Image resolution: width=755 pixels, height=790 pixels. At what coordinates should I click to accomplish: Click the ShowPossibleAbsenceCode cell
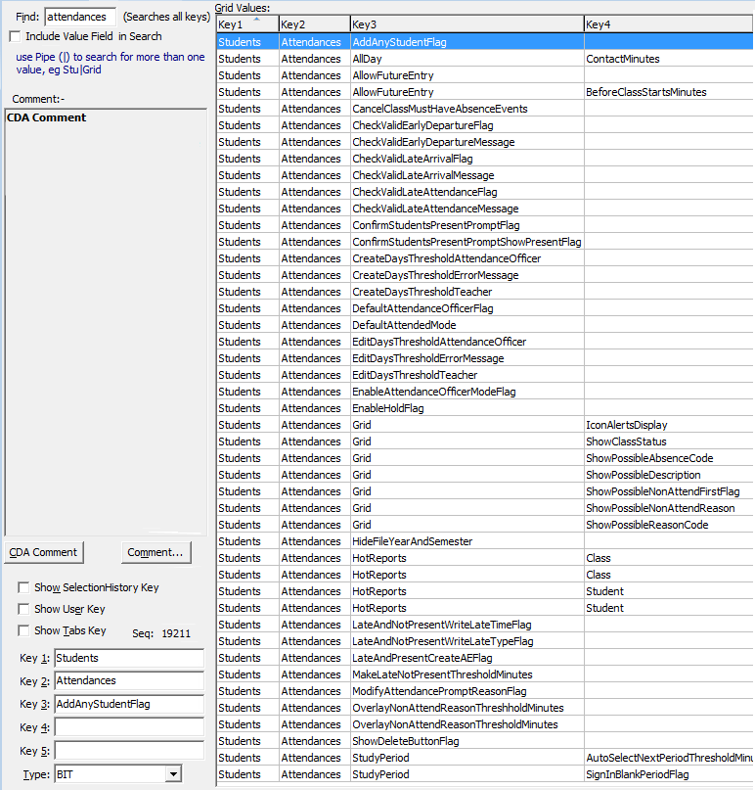tap(669, 457)
